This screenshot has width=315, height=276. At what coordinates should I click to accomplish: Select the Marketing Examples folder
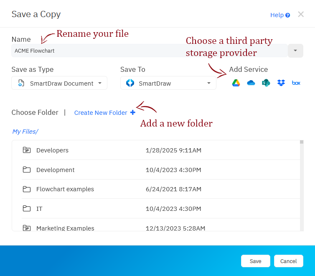[65, 228]
